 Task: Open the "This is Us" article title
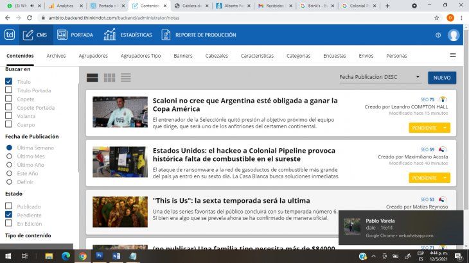[x=231, y=201]
